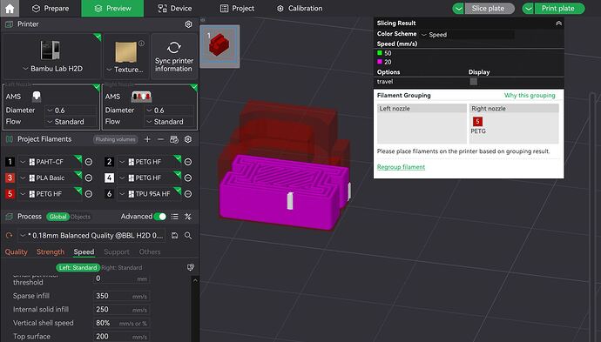This screenshot has width=601, height=342.
Task: Edit PAHT-CF filament settings icon
Action: coord(89,162)
